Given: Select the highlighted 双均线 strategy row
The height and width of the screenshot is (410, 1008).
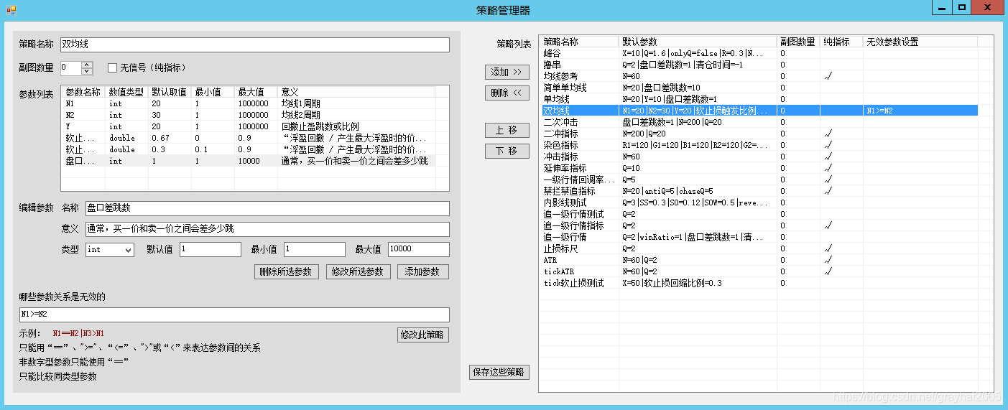Looking at the screenshot, I should [x=759, y=111].
